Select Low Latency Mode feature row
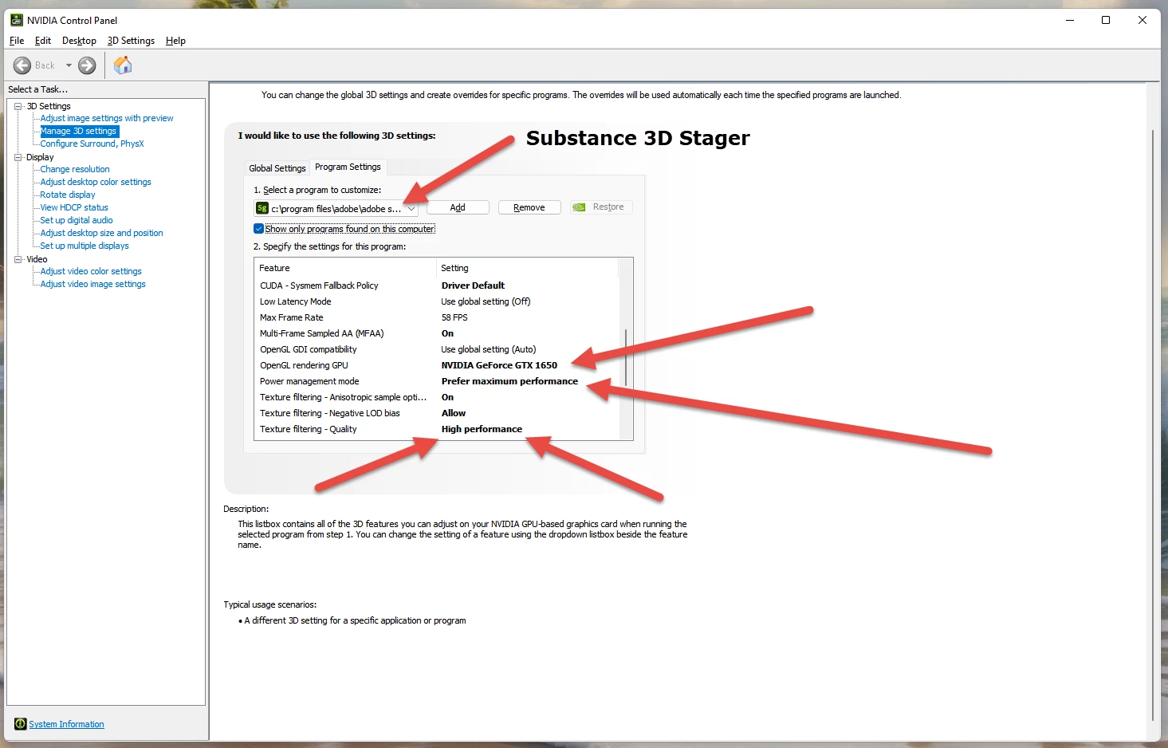1168x748 pixels. [x=437, y=301]
